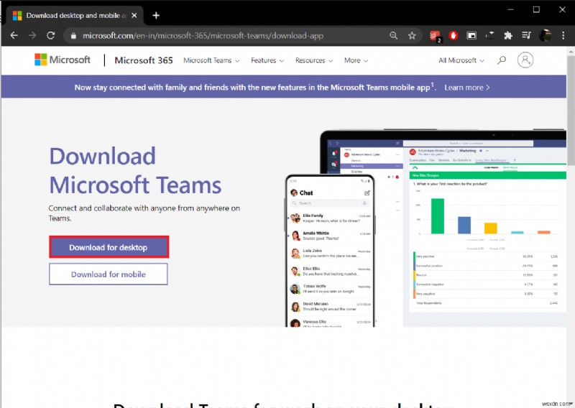Click the browser forward arrow
The image size is (575, 408).
32,36
